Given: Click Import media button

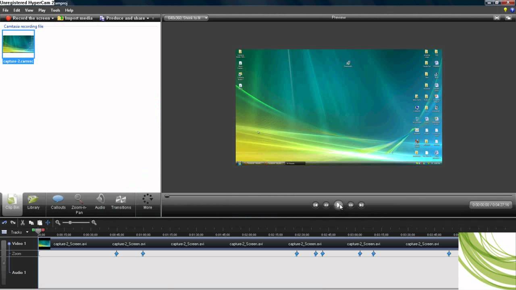Looking at the screenshot, I should [75, 18].
